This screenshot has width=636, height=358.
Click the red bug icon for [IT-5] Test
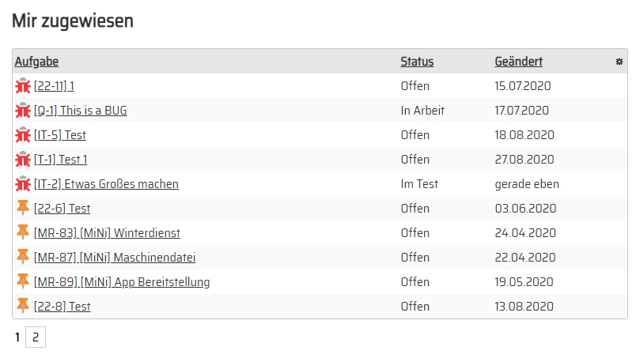pyautogui.click(x=23, y=135)
